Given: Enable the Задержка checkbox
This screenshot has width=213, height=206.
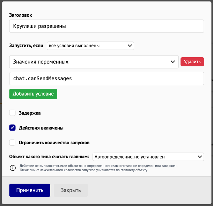Looking at the screenshot, I should (12, 113).
